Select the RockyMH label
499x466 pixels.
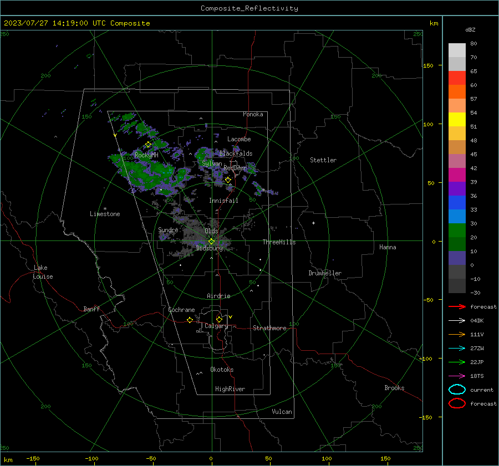click(146, 155)
